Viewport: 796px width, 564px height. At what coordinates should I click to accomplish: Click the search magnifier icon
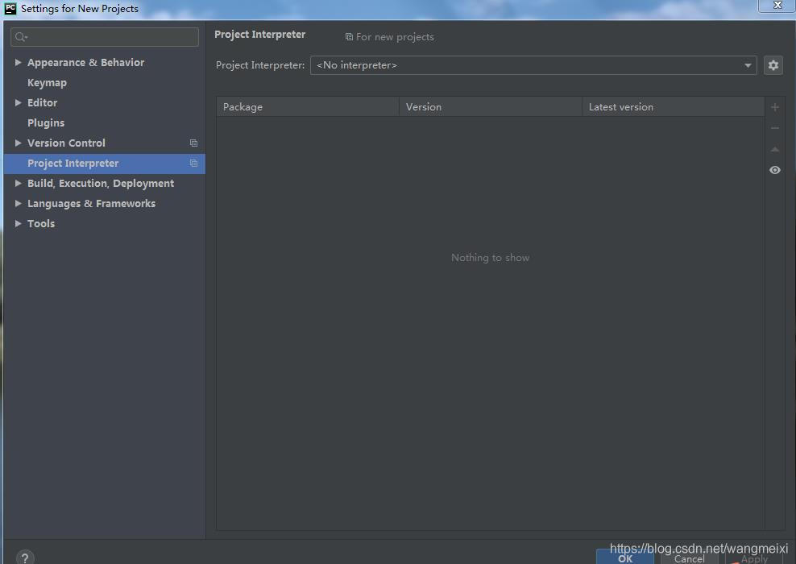[21, 37]
